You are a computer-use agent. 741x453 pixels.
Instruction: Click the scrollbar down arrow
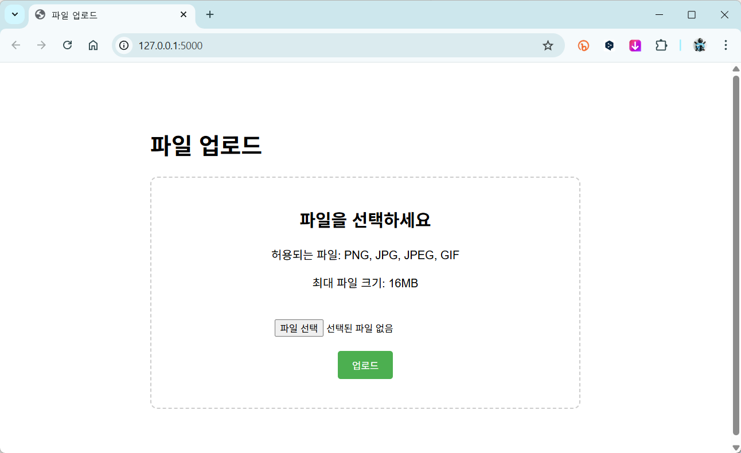click(736, 447)
